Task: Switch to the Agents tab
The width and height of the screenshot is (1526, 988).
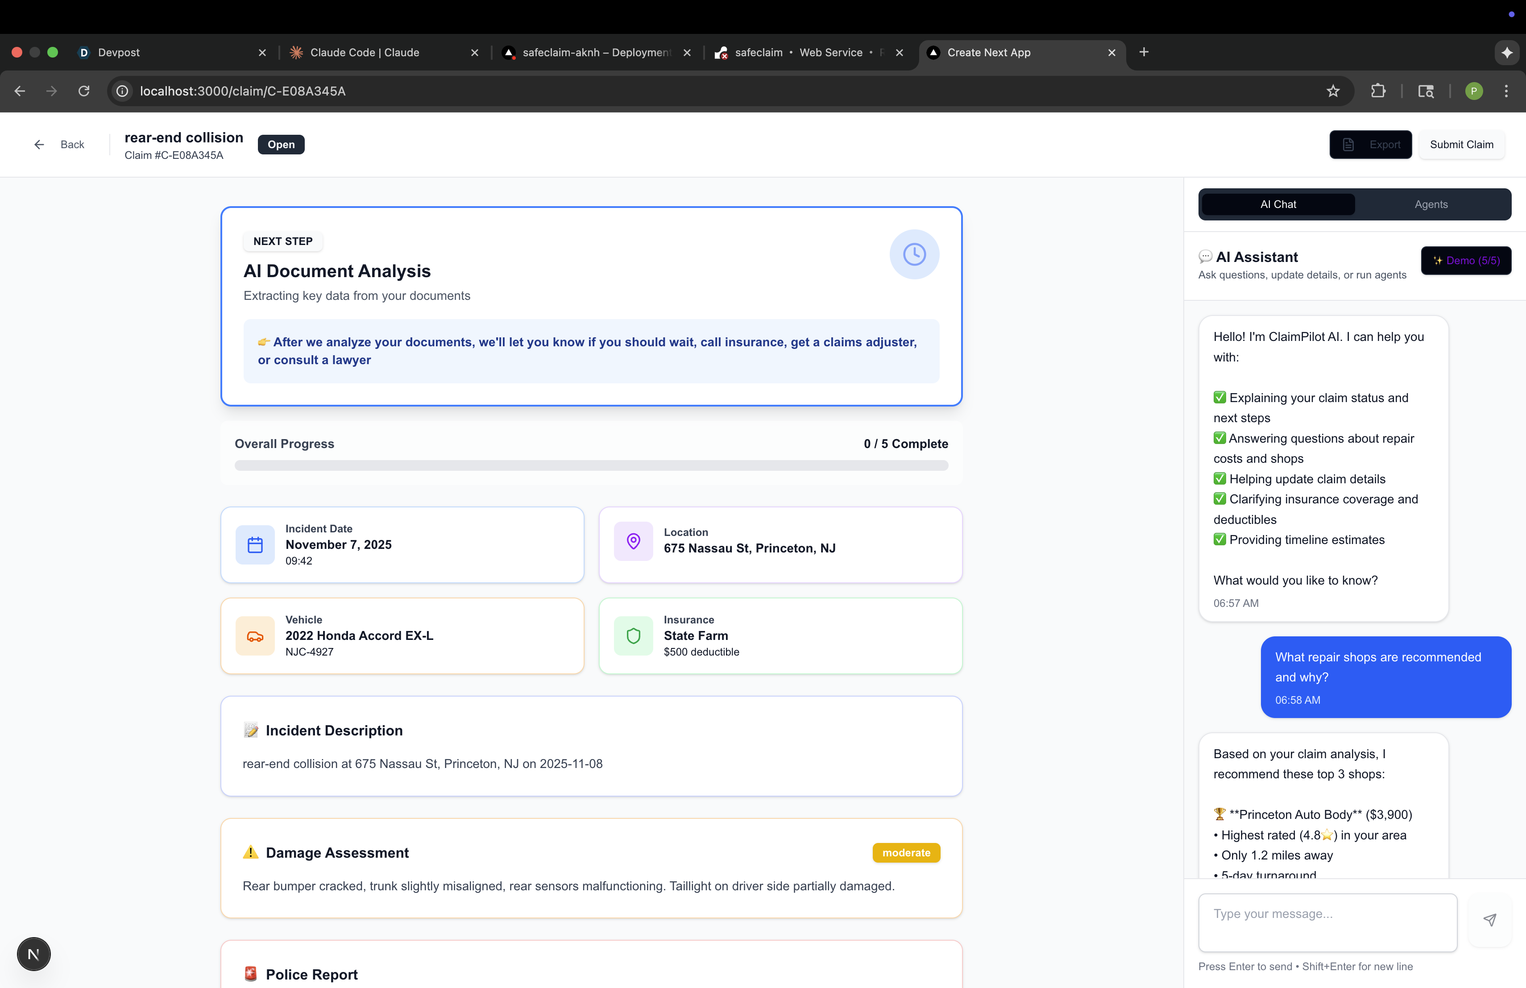Action: click(1431, 204)
